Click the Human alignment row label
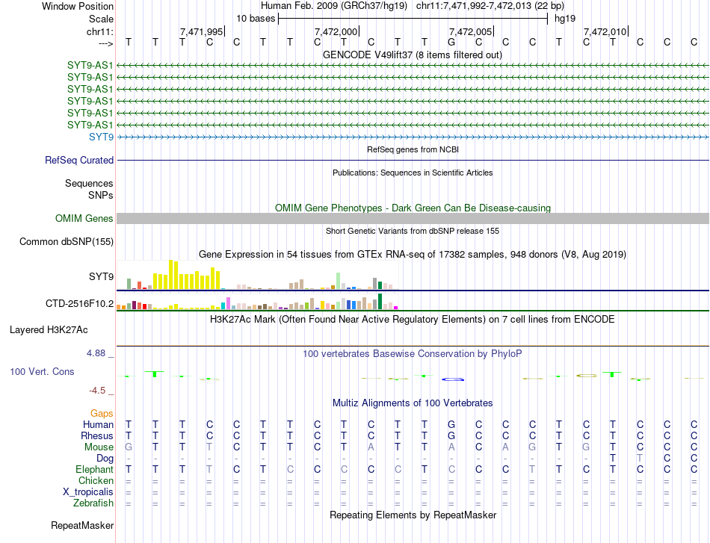This screenshot has height=543, width=710. pyautogui.click(x=98, y=424)
